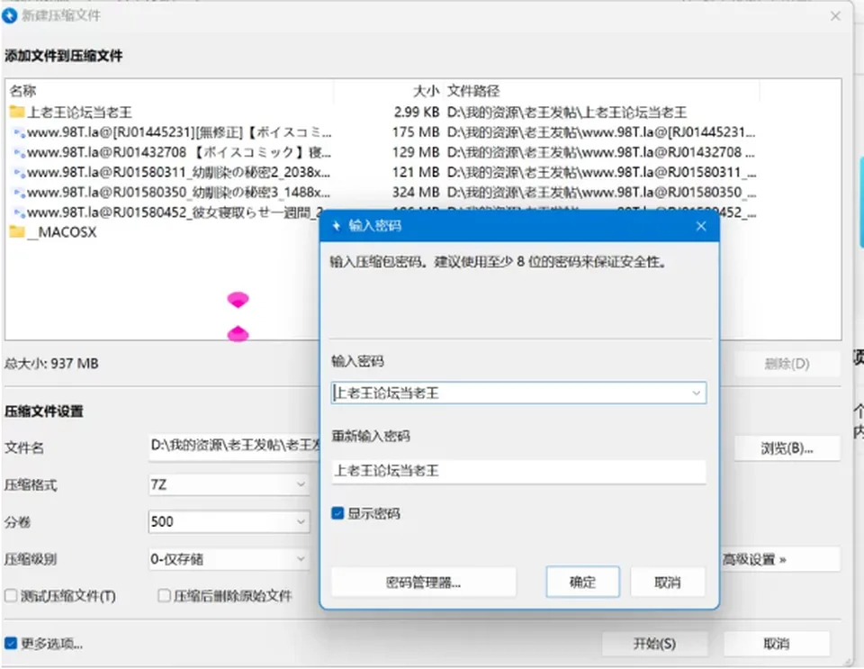Click the file icon of the RJ01580452 row
This screenshot has width=864, height=669.
pos(19,212)
